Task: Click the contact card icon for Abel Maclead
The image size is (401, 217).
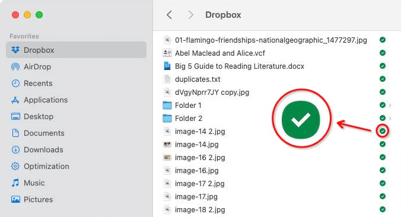Action: click(x=167, y=53)
